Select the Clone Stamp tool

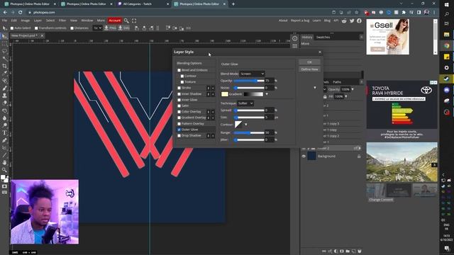click(4, 96)
